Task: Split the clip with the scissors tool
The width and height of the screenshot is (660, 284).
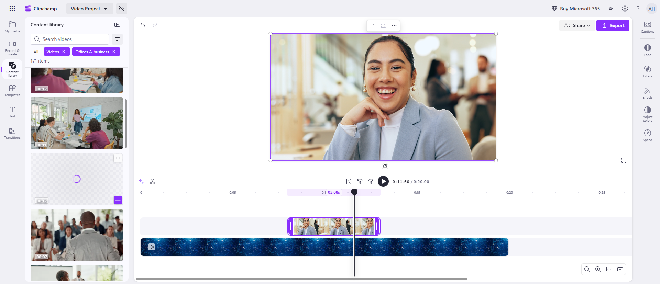Action: pos(152,181)
